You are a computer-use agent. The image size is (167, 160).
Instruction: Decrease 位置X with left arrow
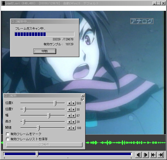[x=69, y=103]
